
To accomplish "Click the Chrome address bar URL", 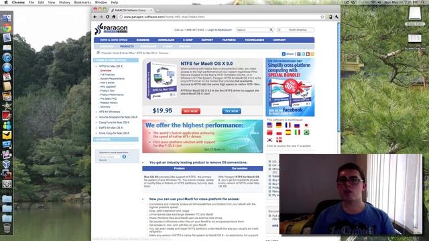I will tap(164, 17).
